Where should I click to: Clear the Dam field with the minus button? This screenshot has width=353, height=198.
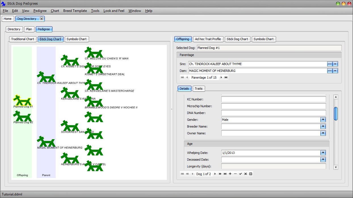click(x=335, y=71)
